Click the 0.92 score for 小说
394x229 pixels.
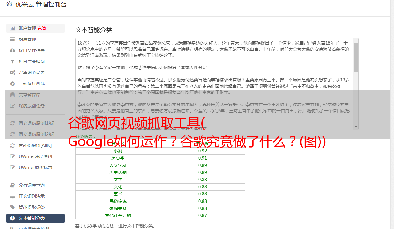(203, 151)
